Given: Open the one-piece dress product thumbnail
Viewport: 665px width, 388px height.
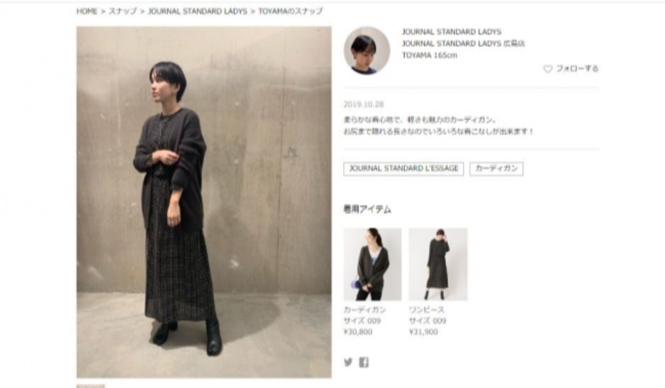Looking at the screenshot, I should tap(438, 264).
